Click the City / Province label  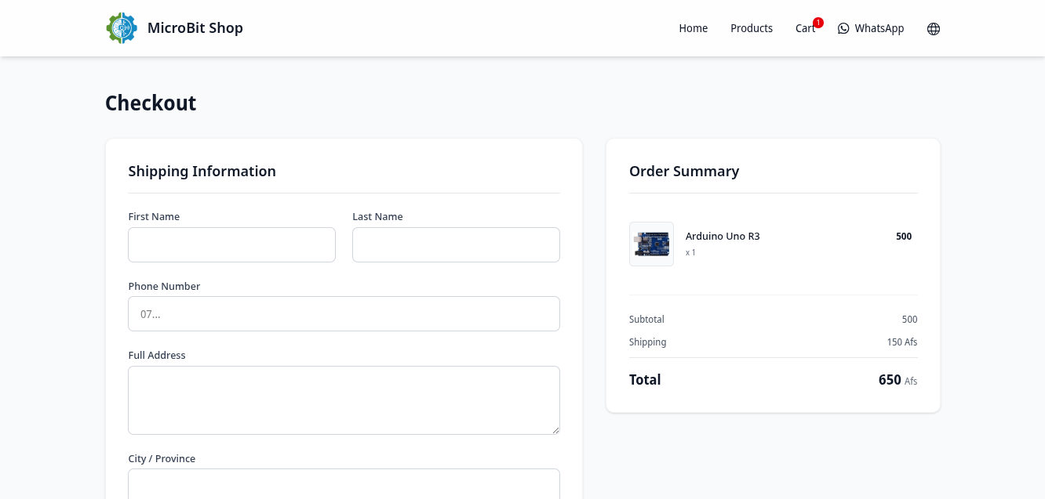[x=162, y=459]
